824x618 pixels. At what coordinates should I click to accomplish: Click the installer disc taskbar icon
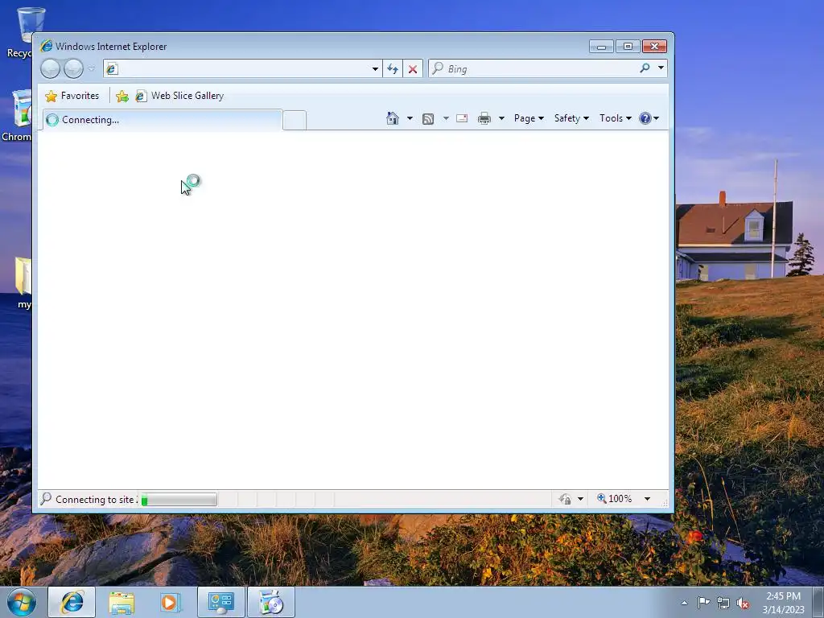point(270,602)
